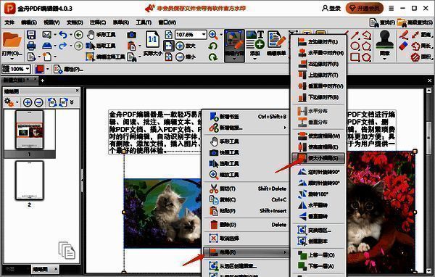Screen dimensions: 435x277
Task: Select page 2 thumbnail
Action: [x=30, y=181]
